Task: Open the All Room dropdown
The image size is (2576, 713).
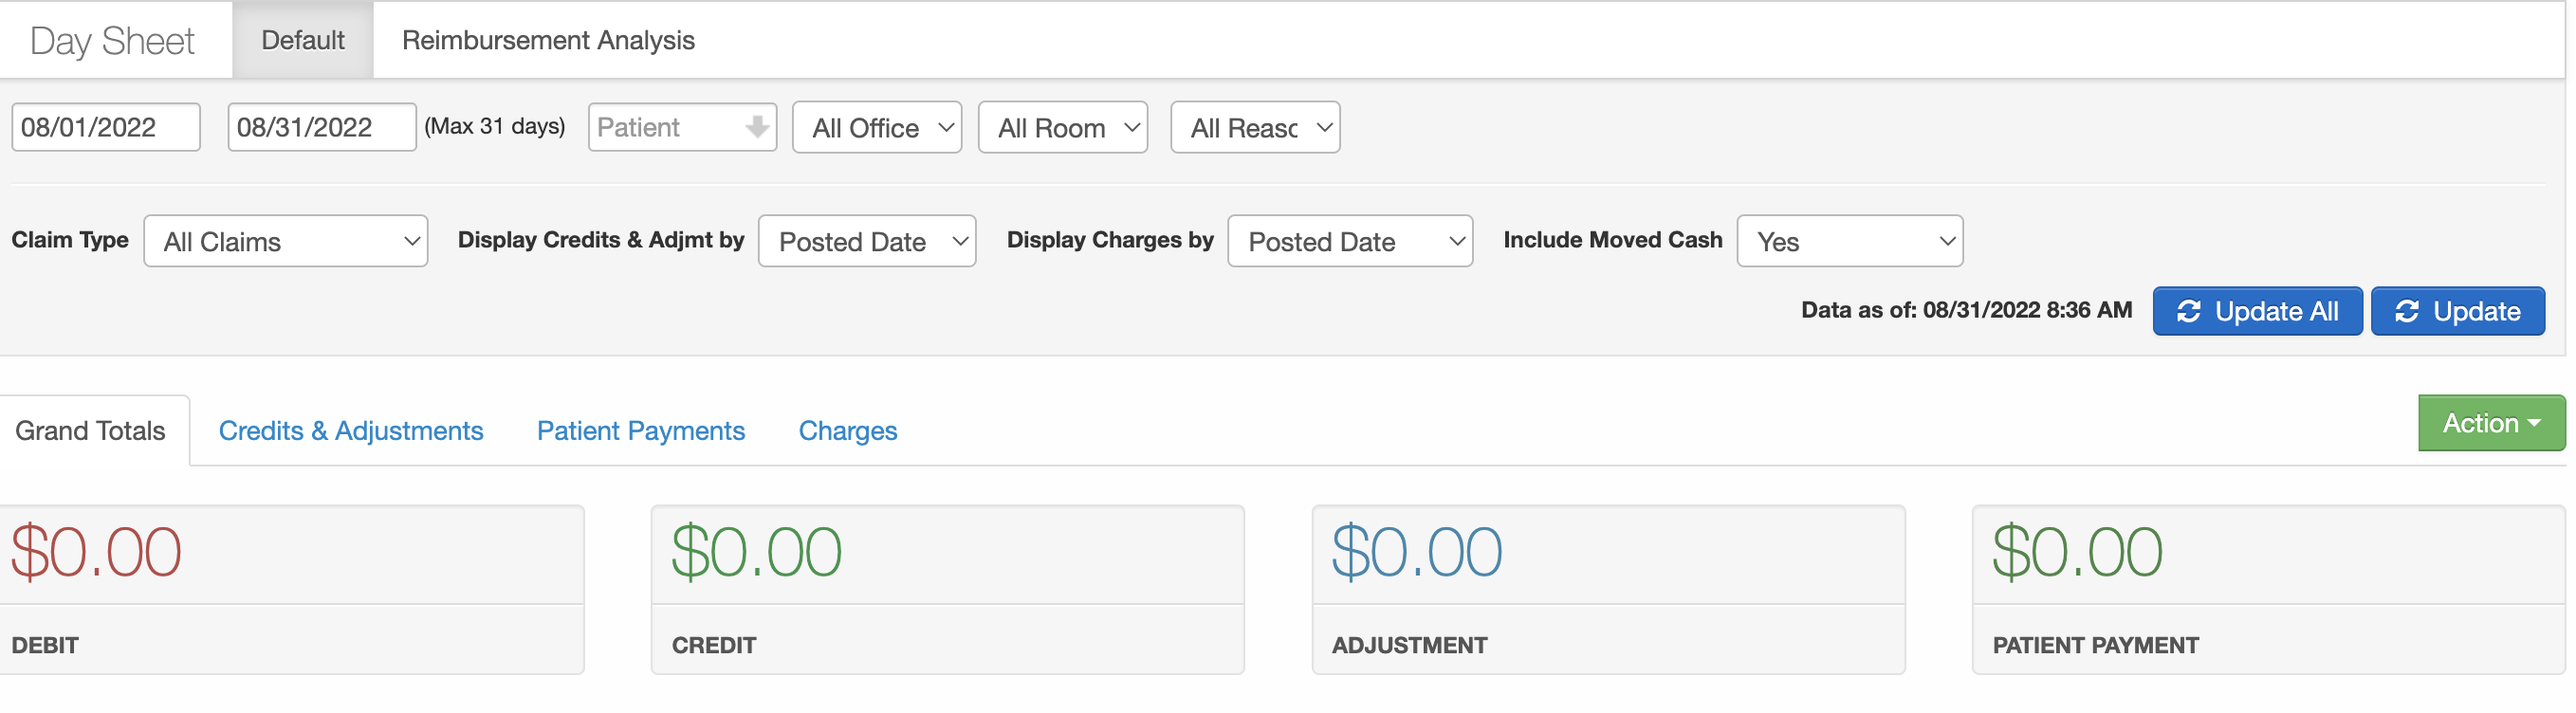Action: [x=1062, y=127]
